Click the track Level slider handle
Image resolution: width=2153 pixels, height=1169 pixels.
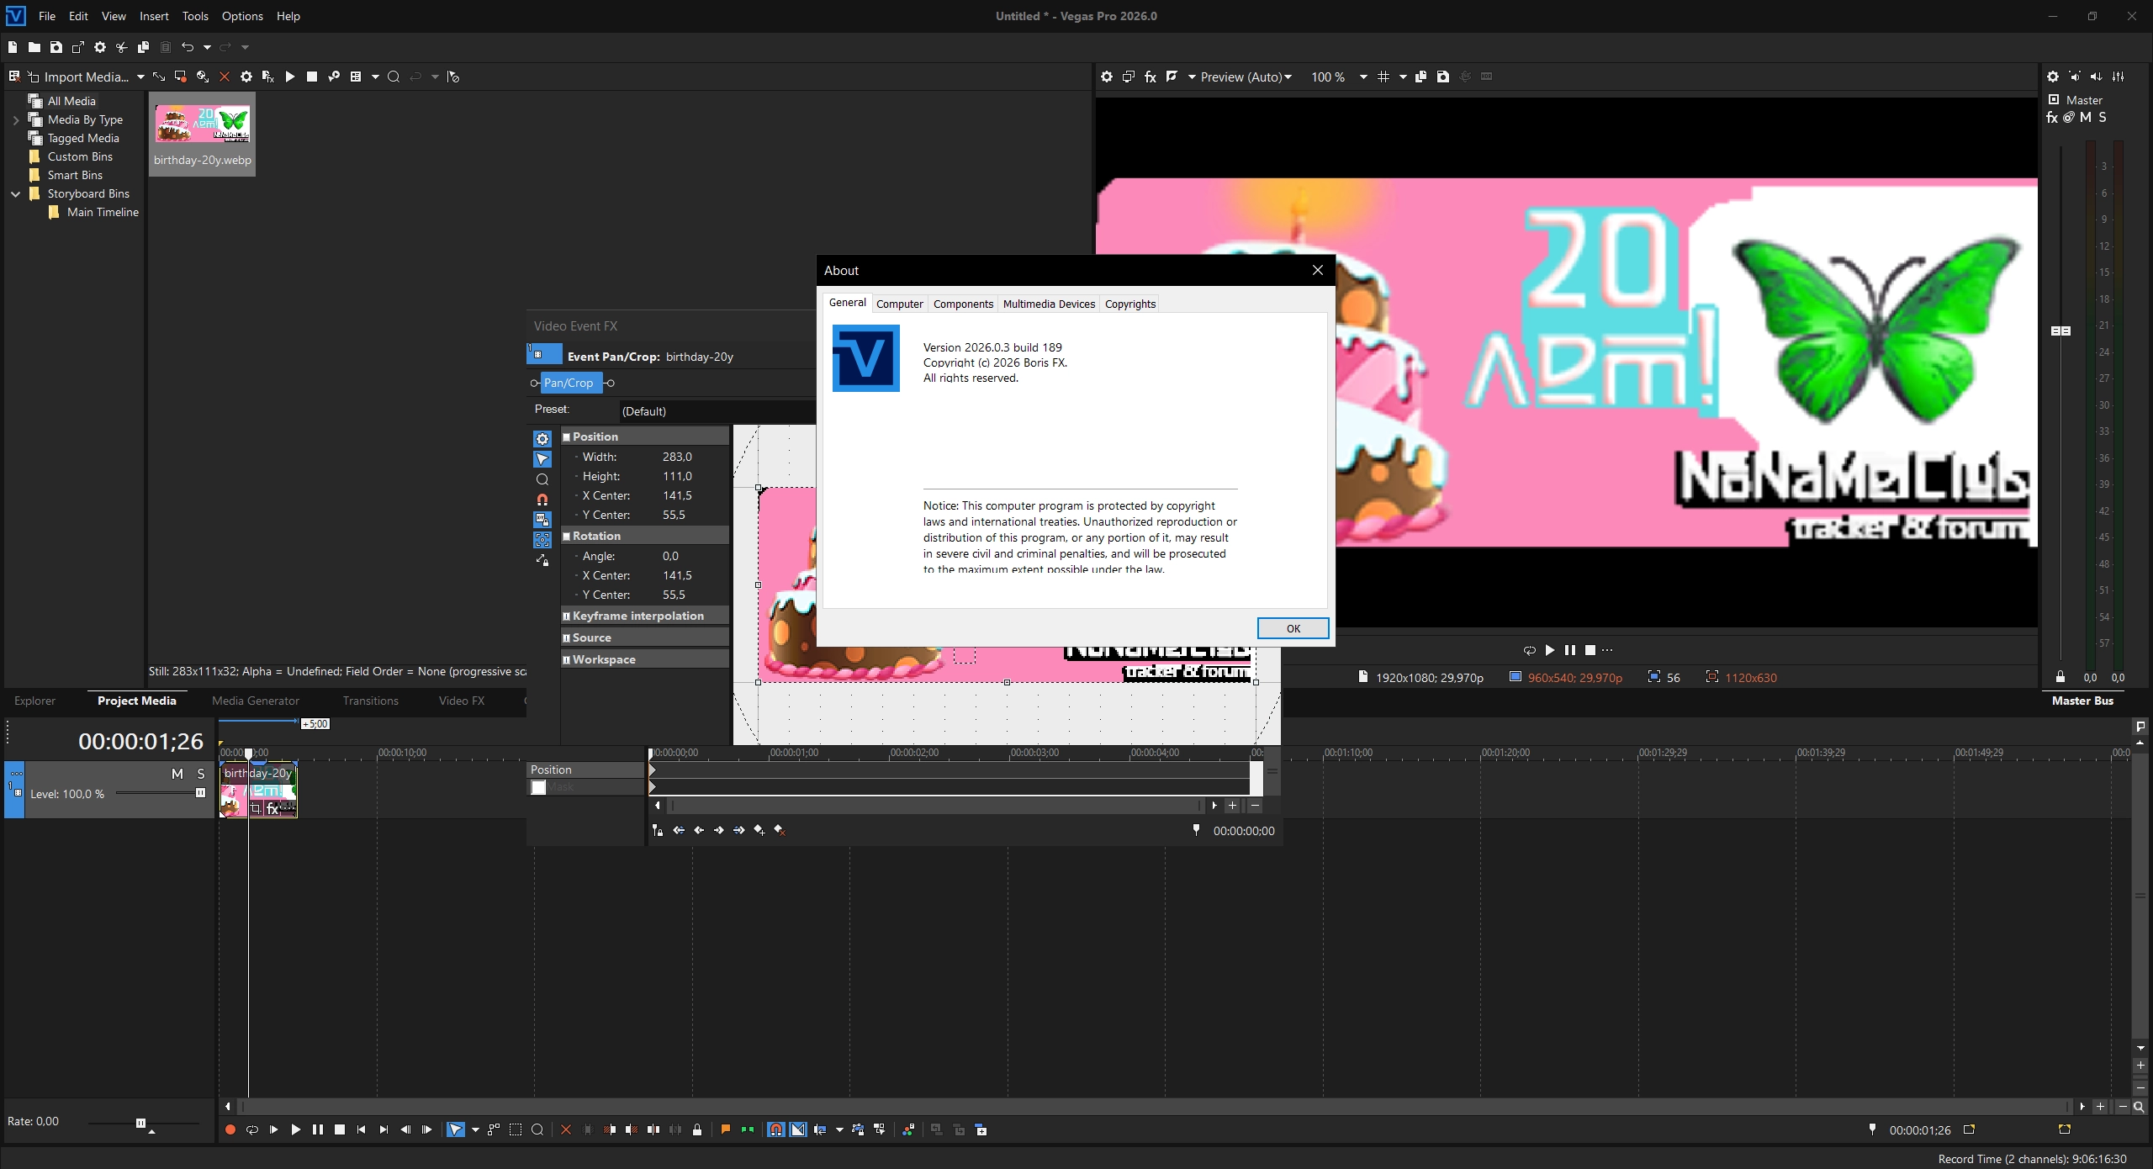200,793
